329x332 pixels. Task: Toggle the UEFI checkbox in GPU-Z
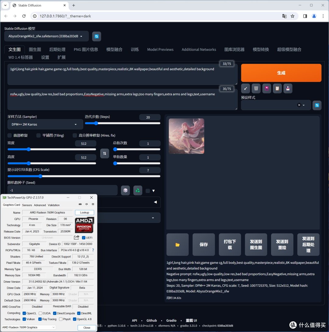(83, 238)
